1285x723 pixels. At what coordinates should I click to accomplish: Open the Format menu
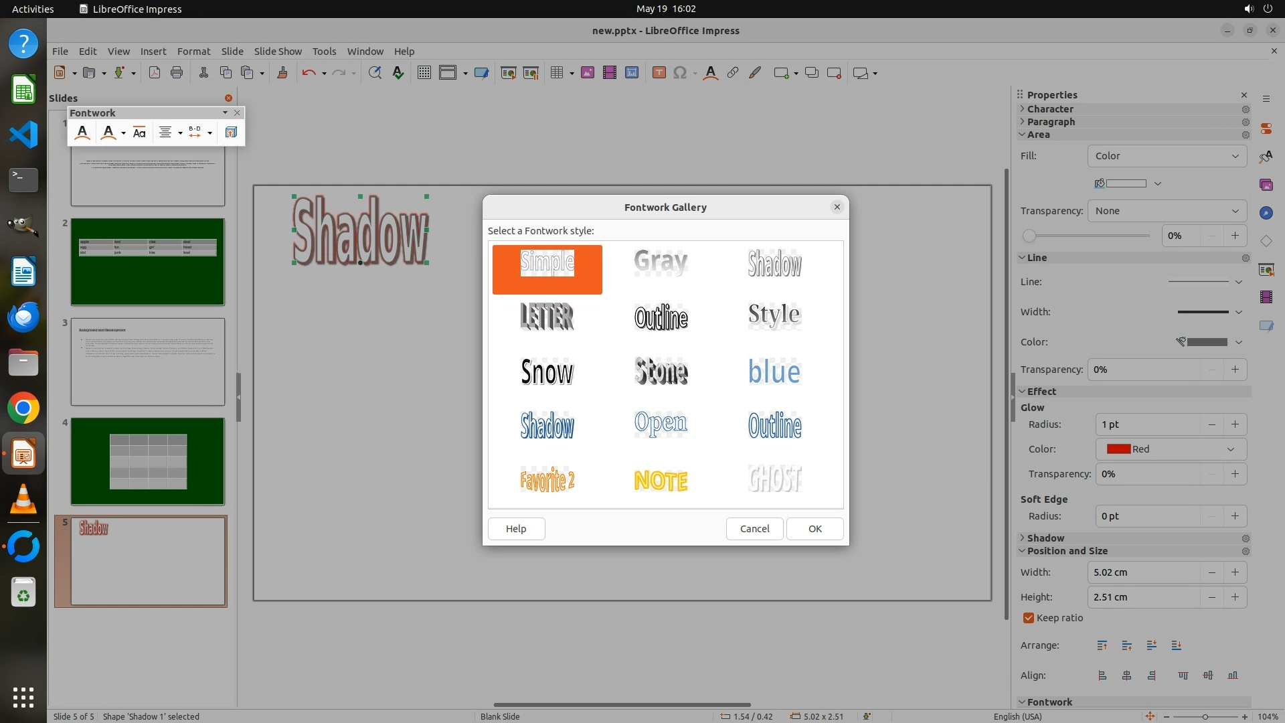pyautogui.click(x=193, y=52)
